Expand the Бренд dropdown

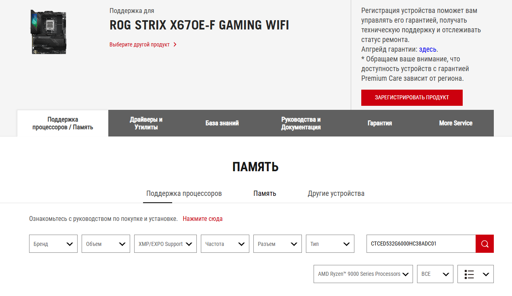pos(53,244)
